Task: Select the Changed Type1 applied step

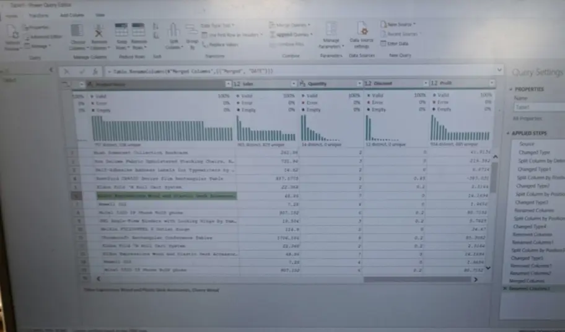Action: tap(534, 169)
